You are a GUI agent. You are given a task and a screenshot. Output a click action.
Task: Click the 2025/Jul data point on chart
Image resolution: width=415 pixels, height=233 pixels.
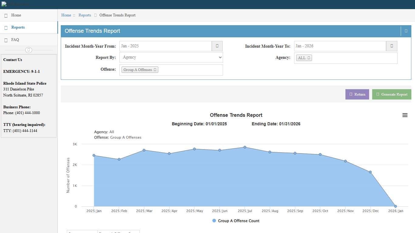[245, 147]
